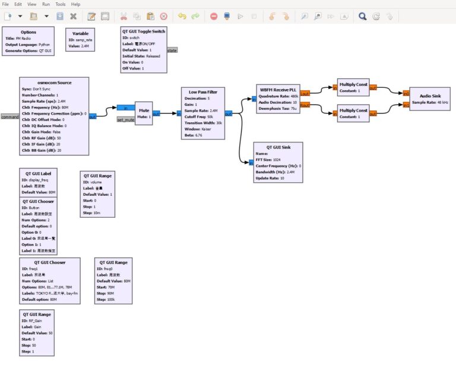Undo the last change with the undo arrow

coord(182,16)
